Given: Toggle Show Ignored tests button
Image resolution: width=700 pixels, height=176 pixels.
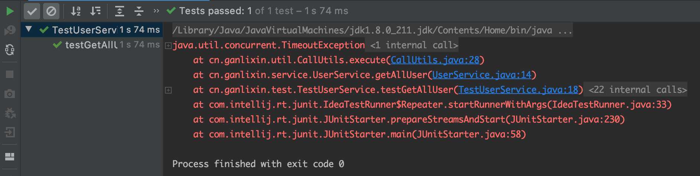Looking at the screenshot, I should pos(51,11).
